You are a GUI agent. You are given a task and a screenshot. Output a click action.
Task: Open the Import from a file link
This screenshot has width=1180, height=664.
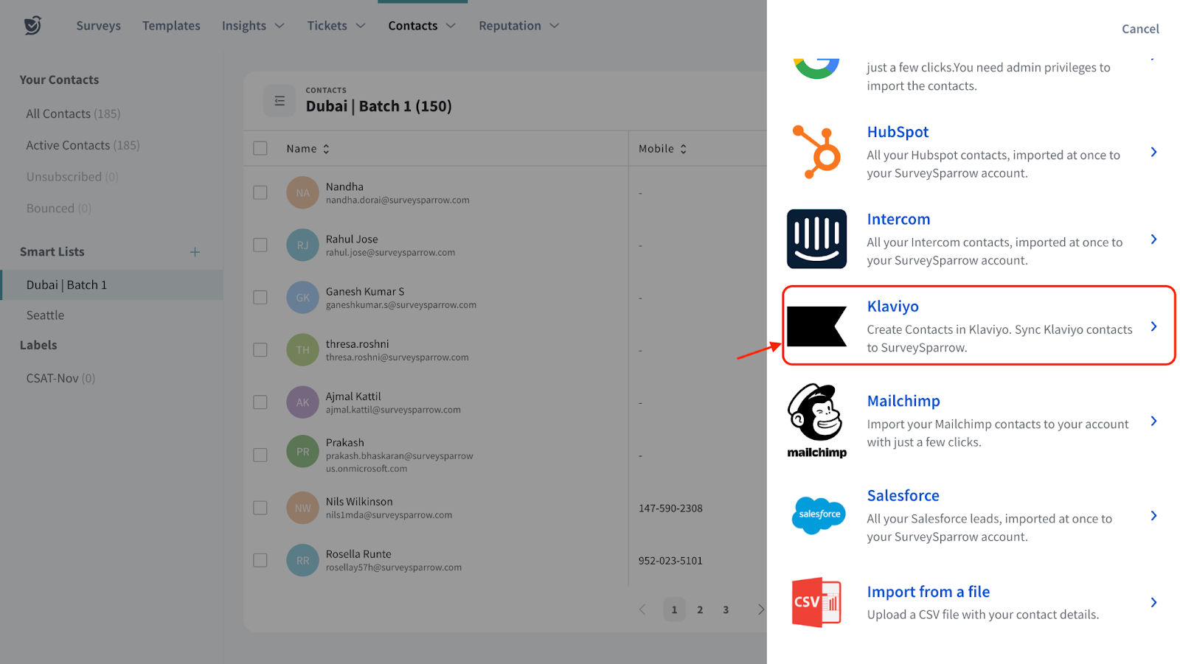tap(928, 592)
